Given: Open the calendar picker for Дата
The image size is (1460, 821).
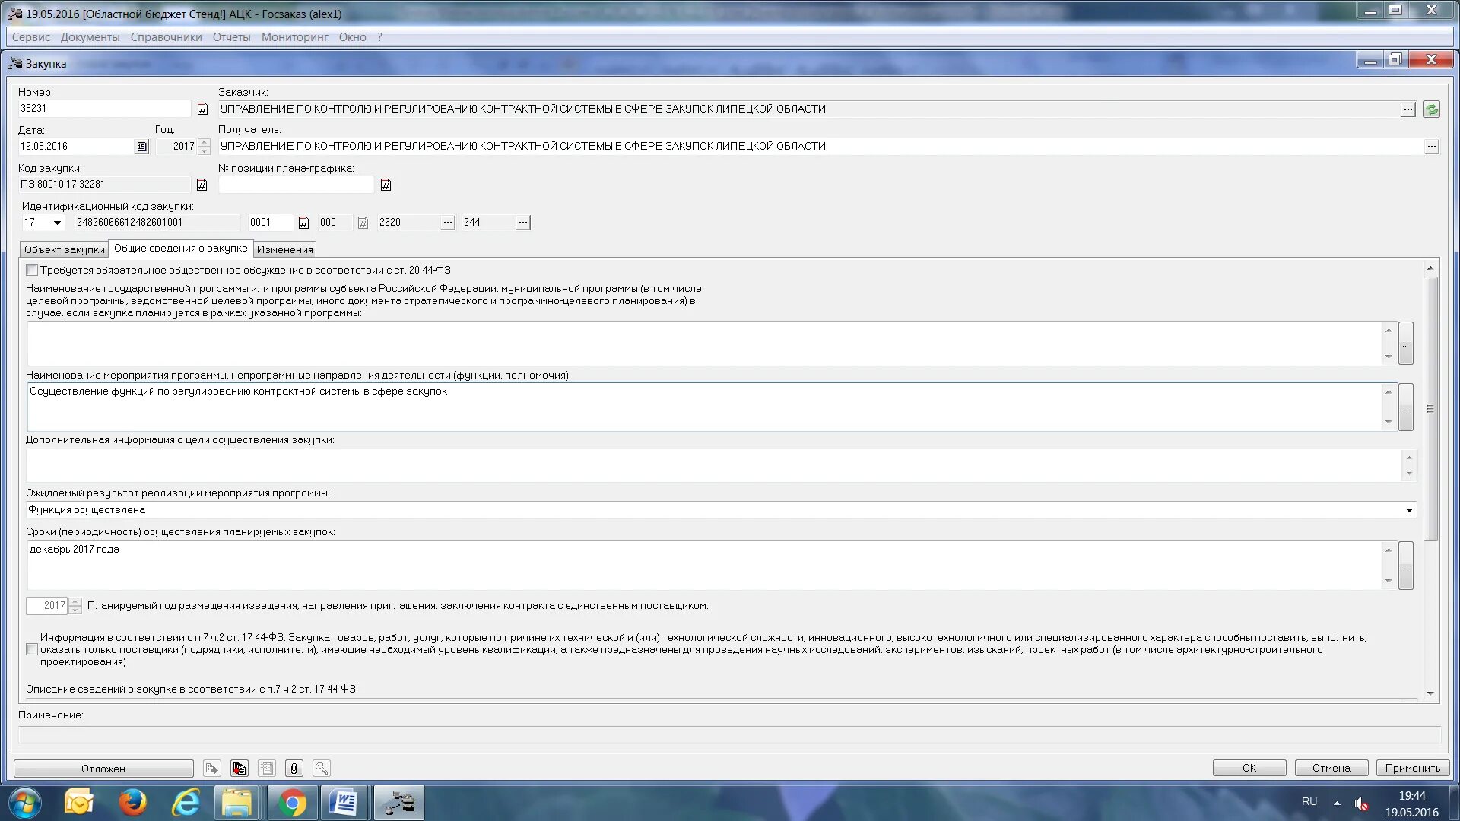Looking at the screenshot, I should point(141,147).
